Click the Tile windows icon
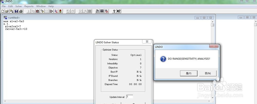 click(102, 11)
